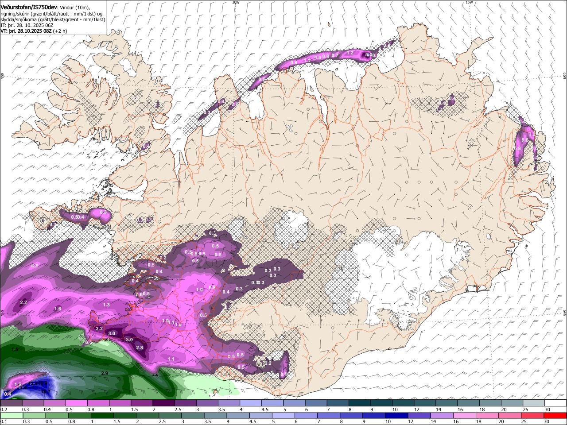Select the red bottom-row legend swatch above 30

[555, 416]
